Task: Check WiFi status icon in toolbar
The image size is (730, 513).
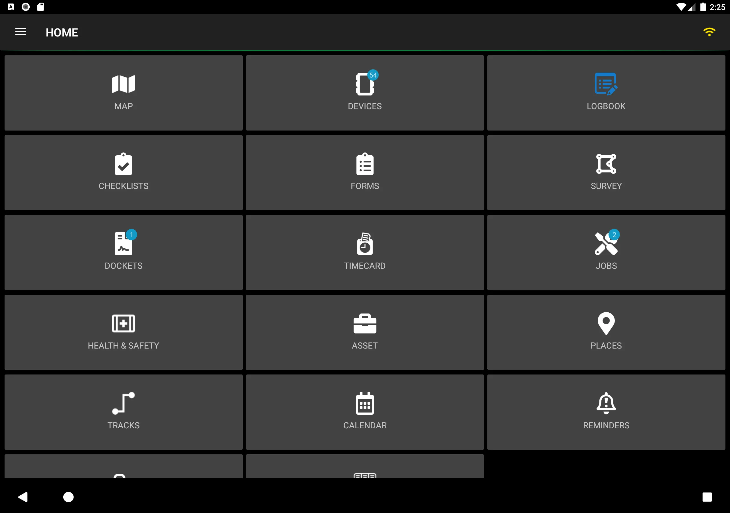Action: [x=709, y=32]
